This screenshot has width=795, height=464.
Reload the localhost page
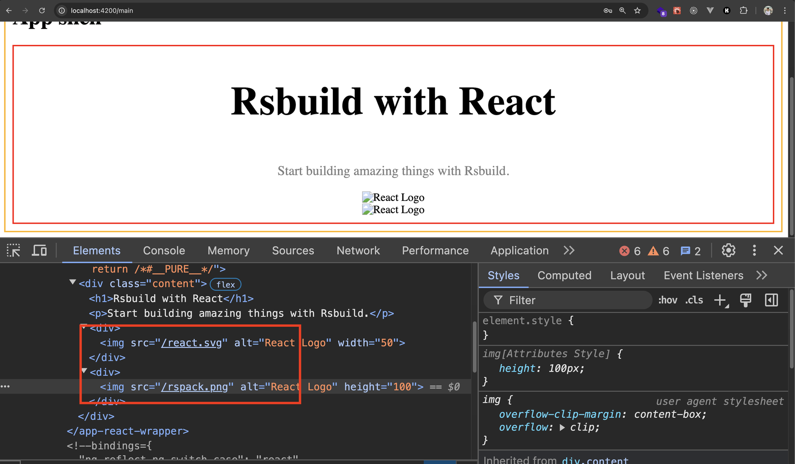point(42,10)
